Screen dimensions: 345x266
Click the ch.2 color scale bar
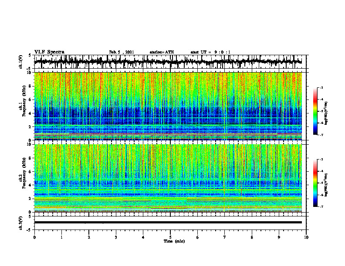click(315, 183)
